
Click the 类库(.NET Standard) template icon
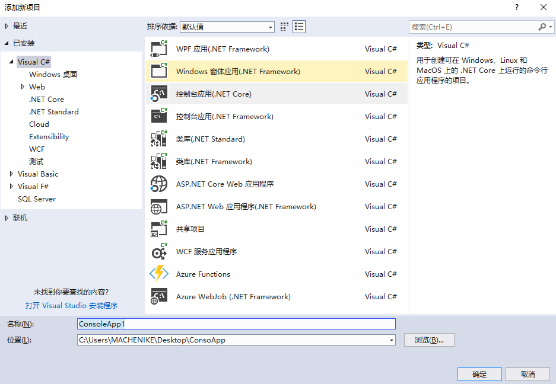pyautogui.click(x=159, y=139)
